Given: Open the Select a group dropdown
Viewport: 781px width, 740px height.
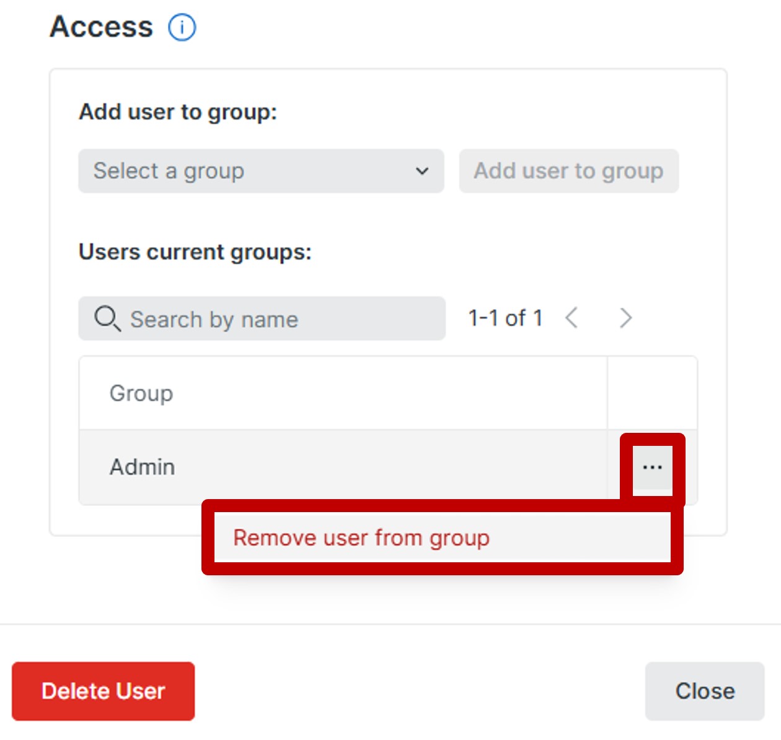Looking at the screenshot, I should coord(260,171).
